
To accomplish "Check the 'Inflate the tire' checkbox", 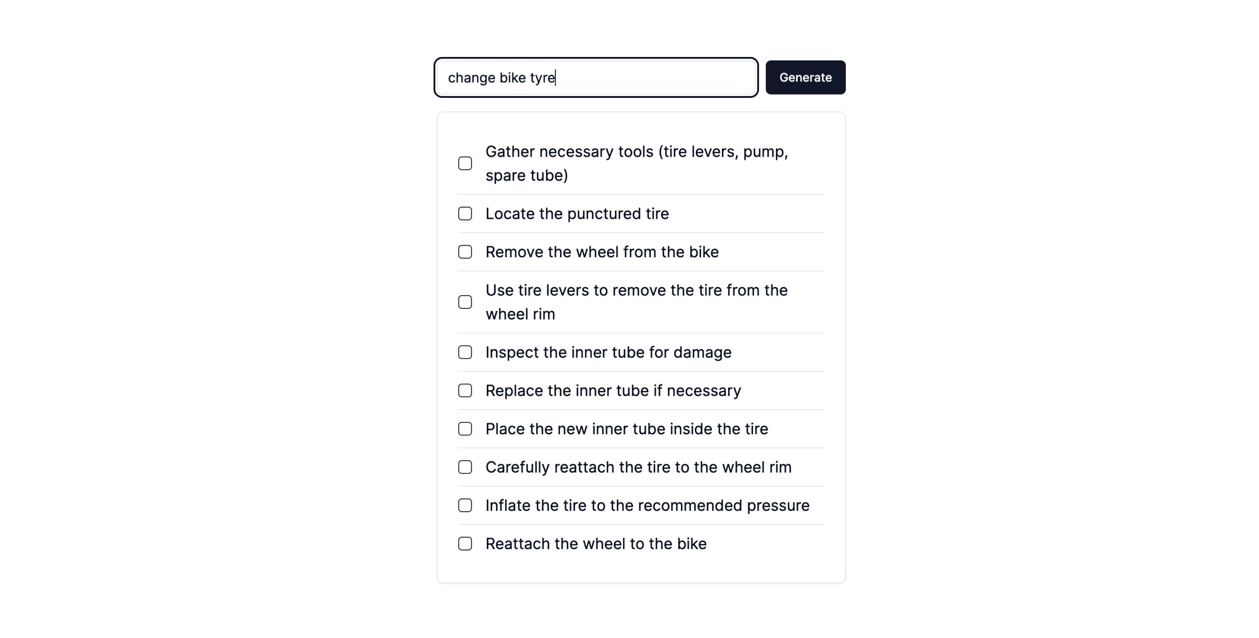I will coord(465,505).
